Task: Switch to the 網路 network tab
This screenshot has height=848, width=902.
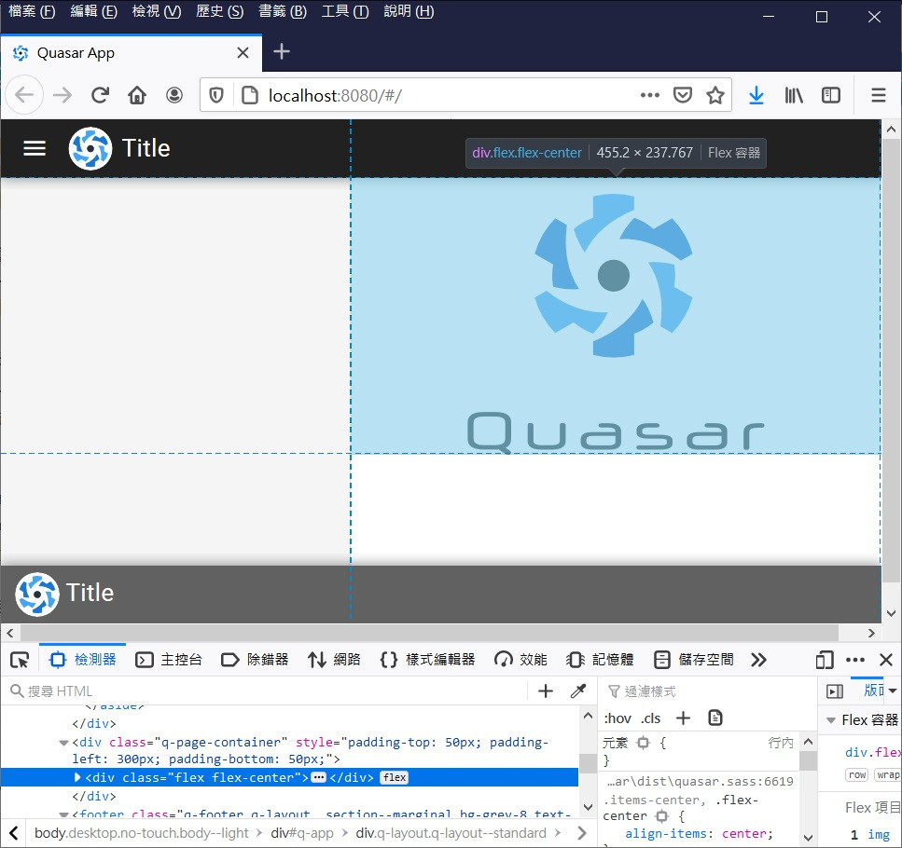Action: point(334,660)
